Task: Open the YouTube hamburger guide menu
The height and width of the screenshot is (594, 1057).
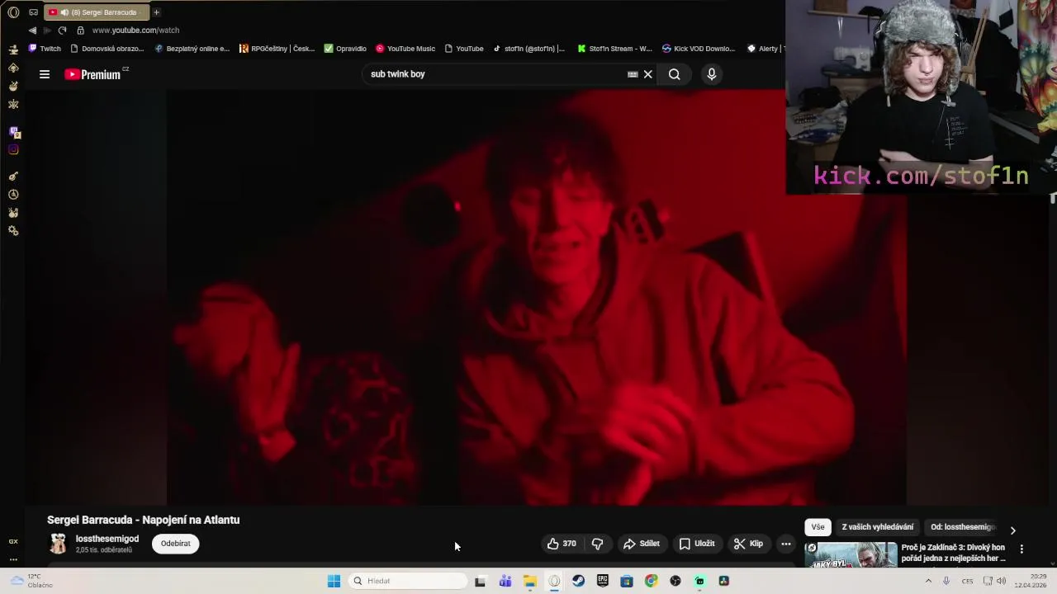Action: tap(45, 74)
